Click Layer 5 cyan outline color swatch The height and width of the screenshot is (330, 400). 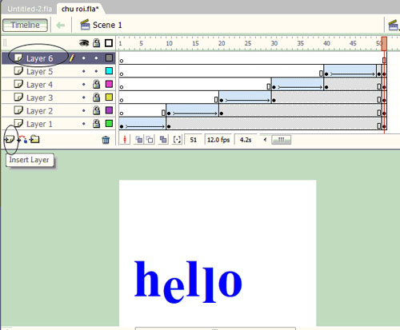tap(109, 71)
